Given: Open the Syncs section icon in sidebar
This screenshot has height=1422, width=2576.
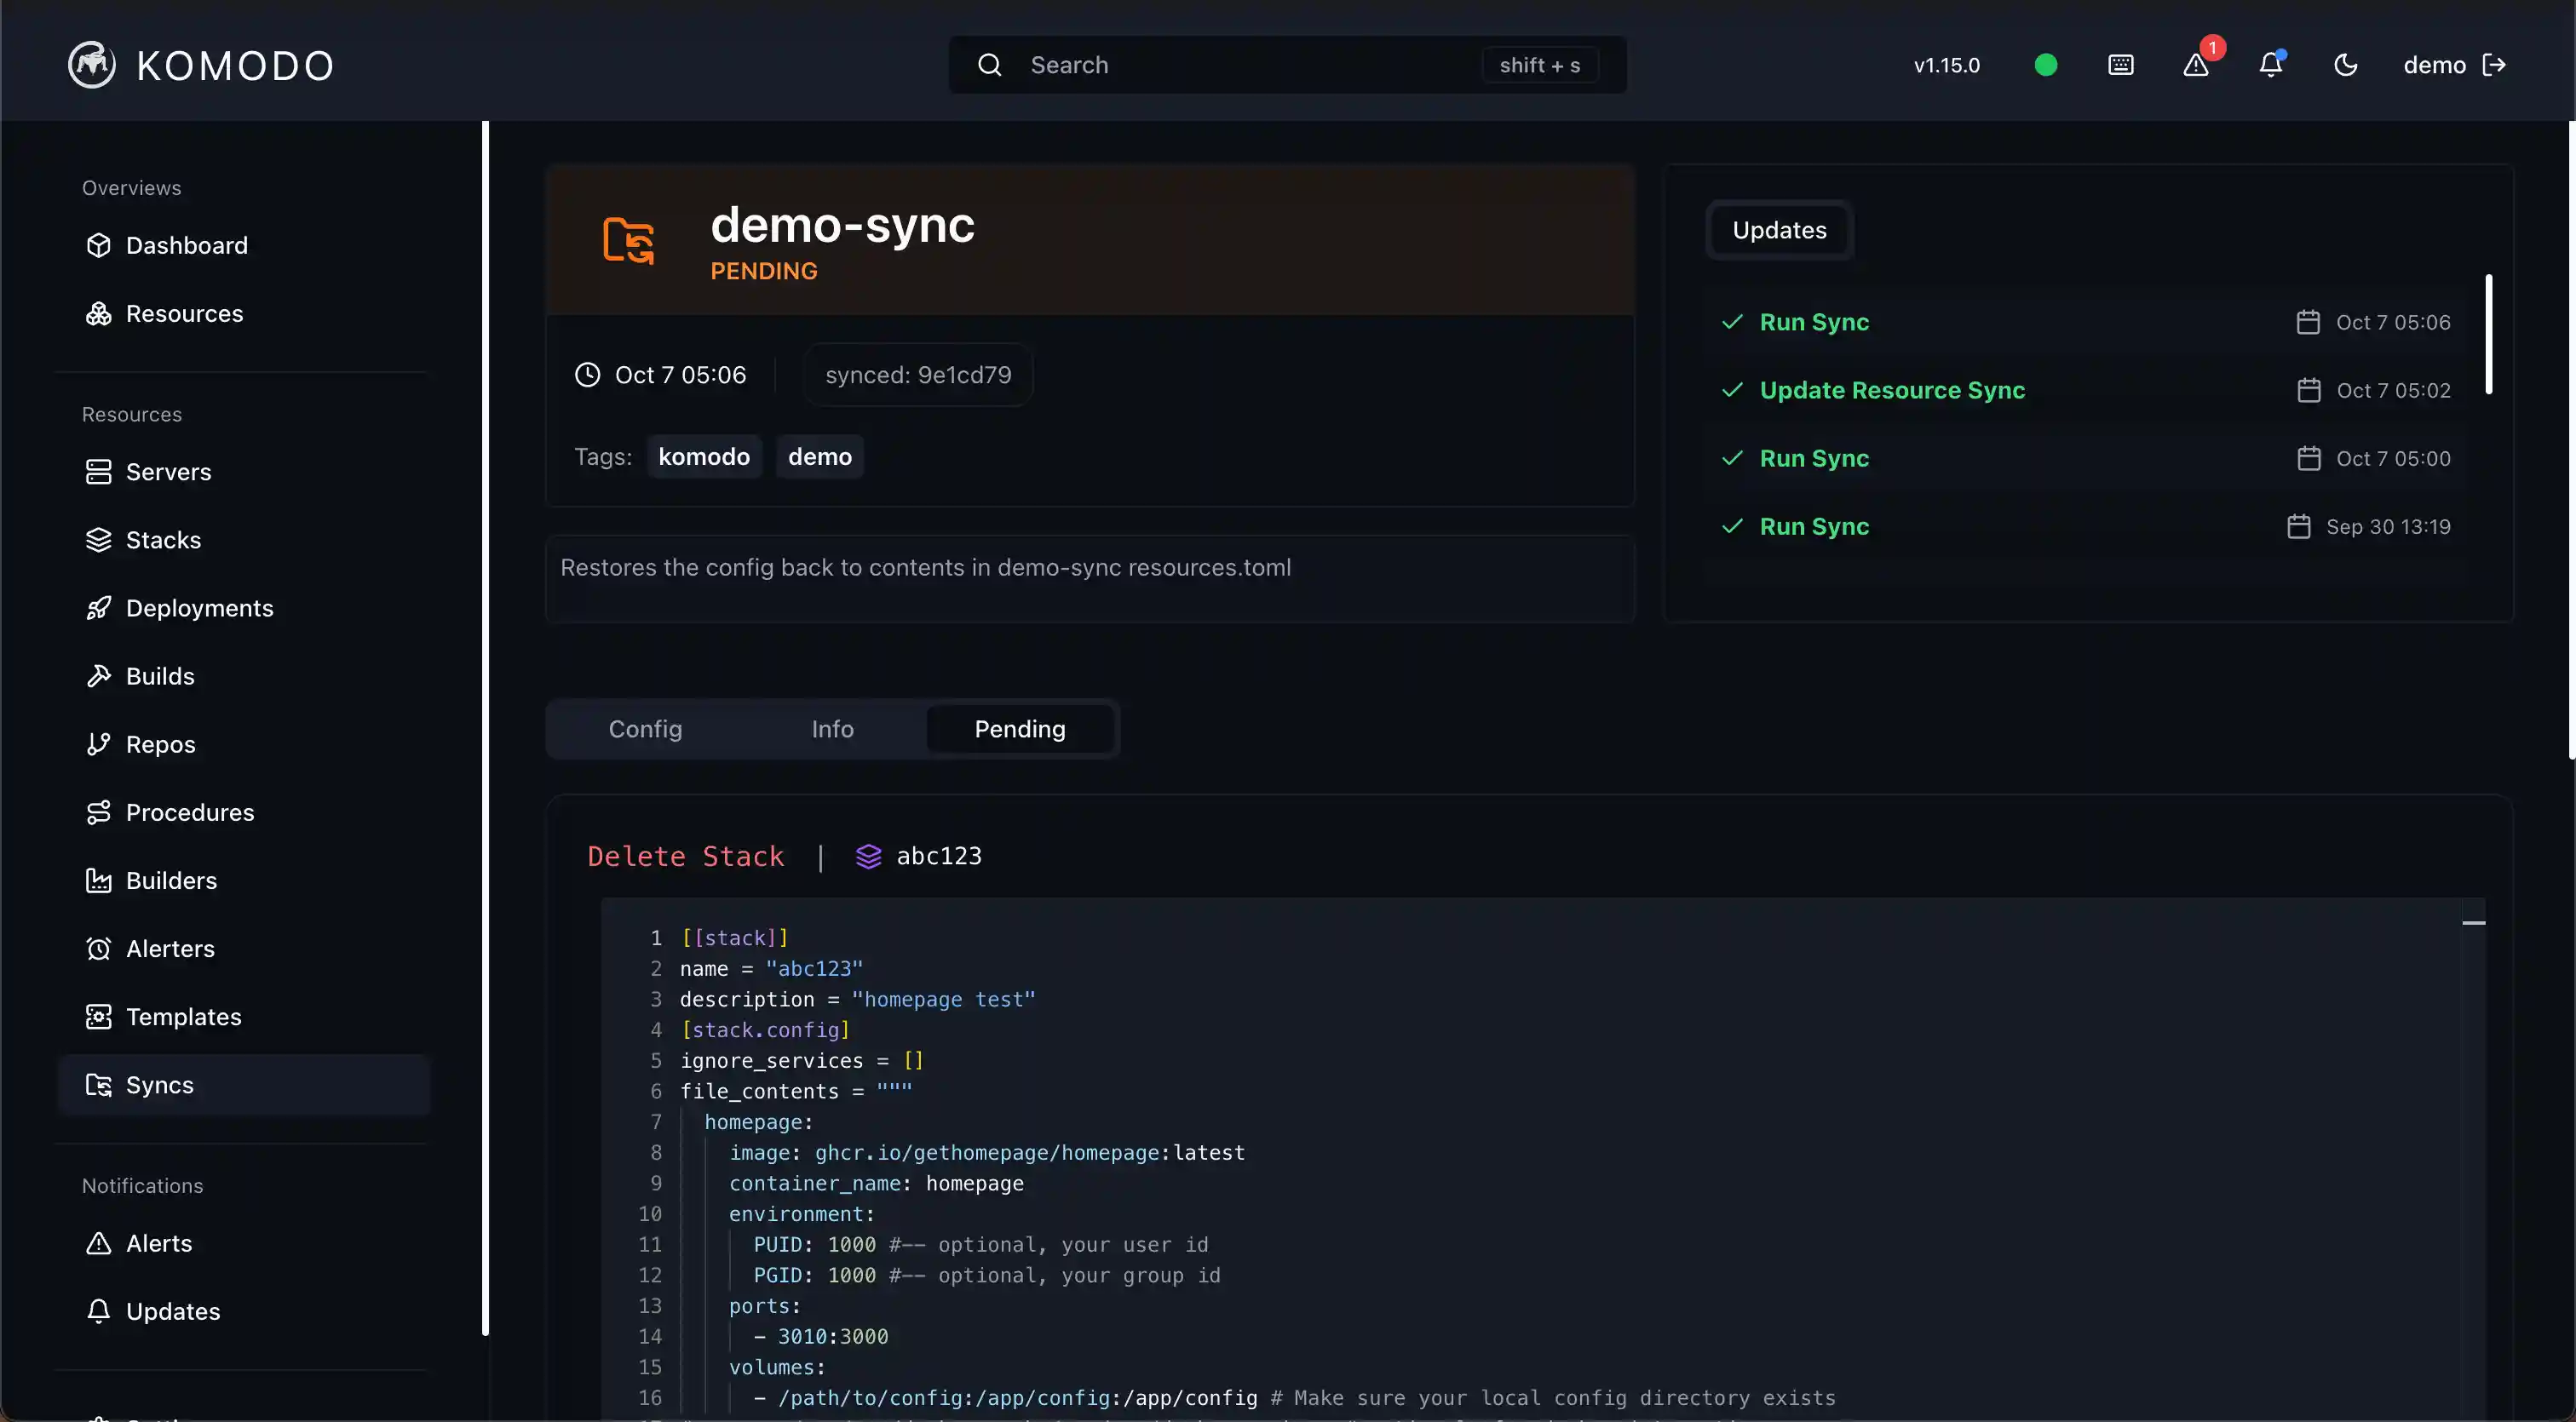Looking at the screenshot, I should [99, 1084].
